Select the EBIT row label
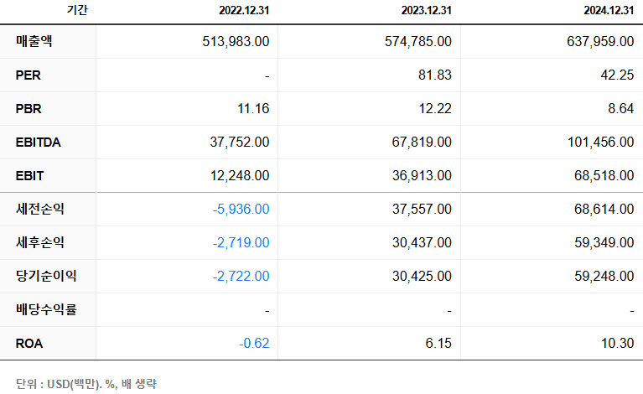This screenshot has width=643, height=394. pos(29,176)
